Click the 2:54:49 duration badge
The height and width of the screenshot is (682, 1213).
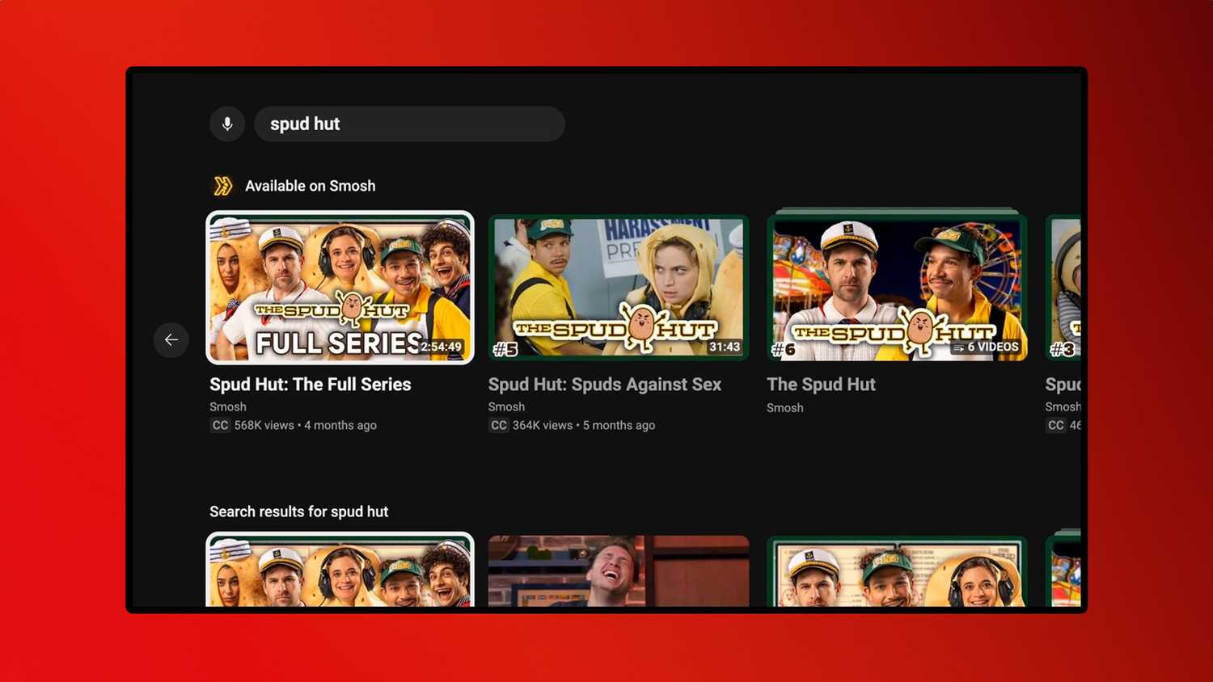tap(442, 345)
